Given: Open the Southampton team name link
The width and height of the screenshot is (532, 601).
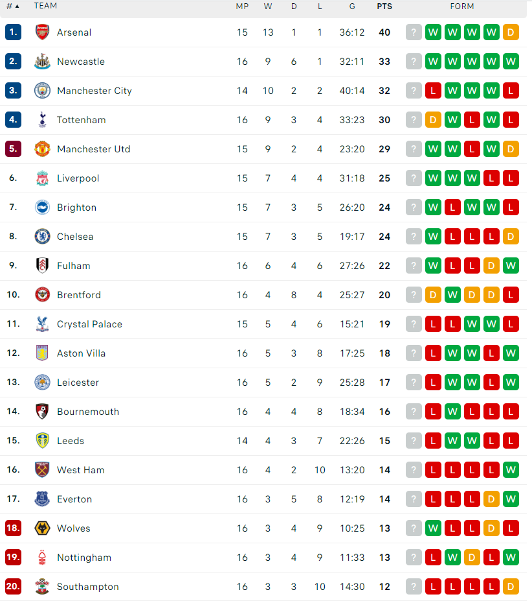Looking at the screenshot, I should (x=87, y=587).
